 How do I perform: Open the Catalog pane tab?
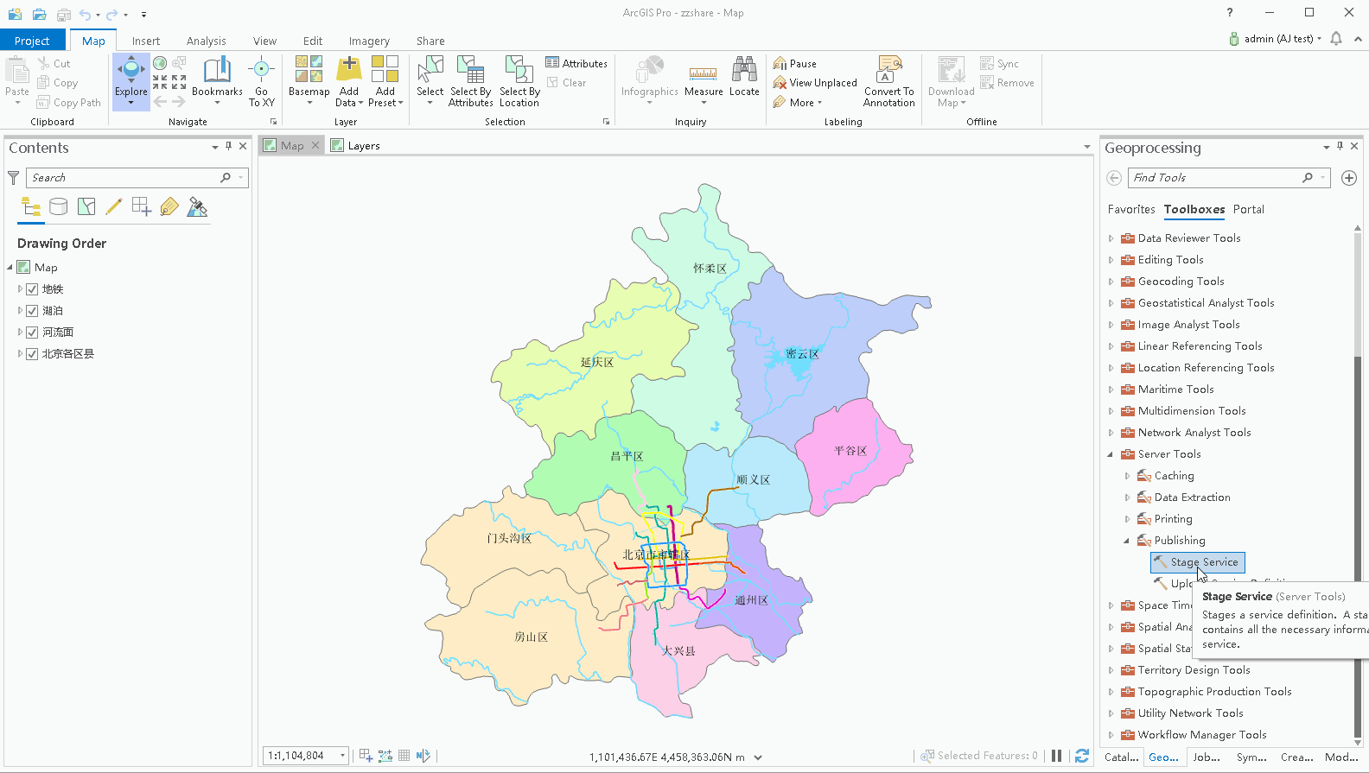pyautogui.click(x=1121, y=757)
